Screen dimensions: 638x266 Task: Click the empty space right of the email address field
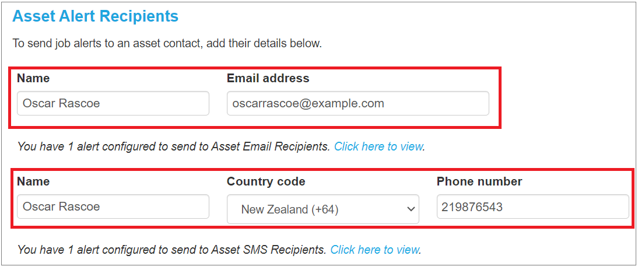(560, 103)
